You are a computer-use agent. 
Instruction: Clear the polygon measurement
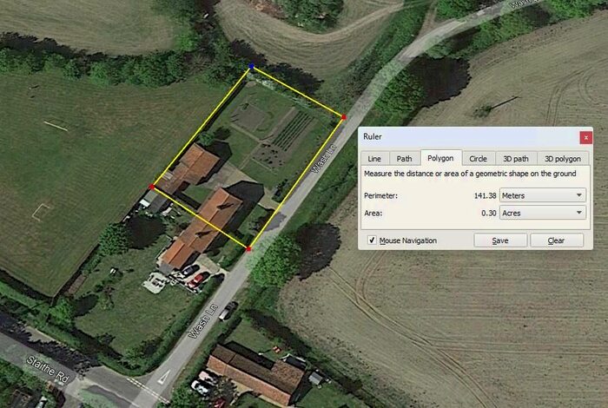557,240
